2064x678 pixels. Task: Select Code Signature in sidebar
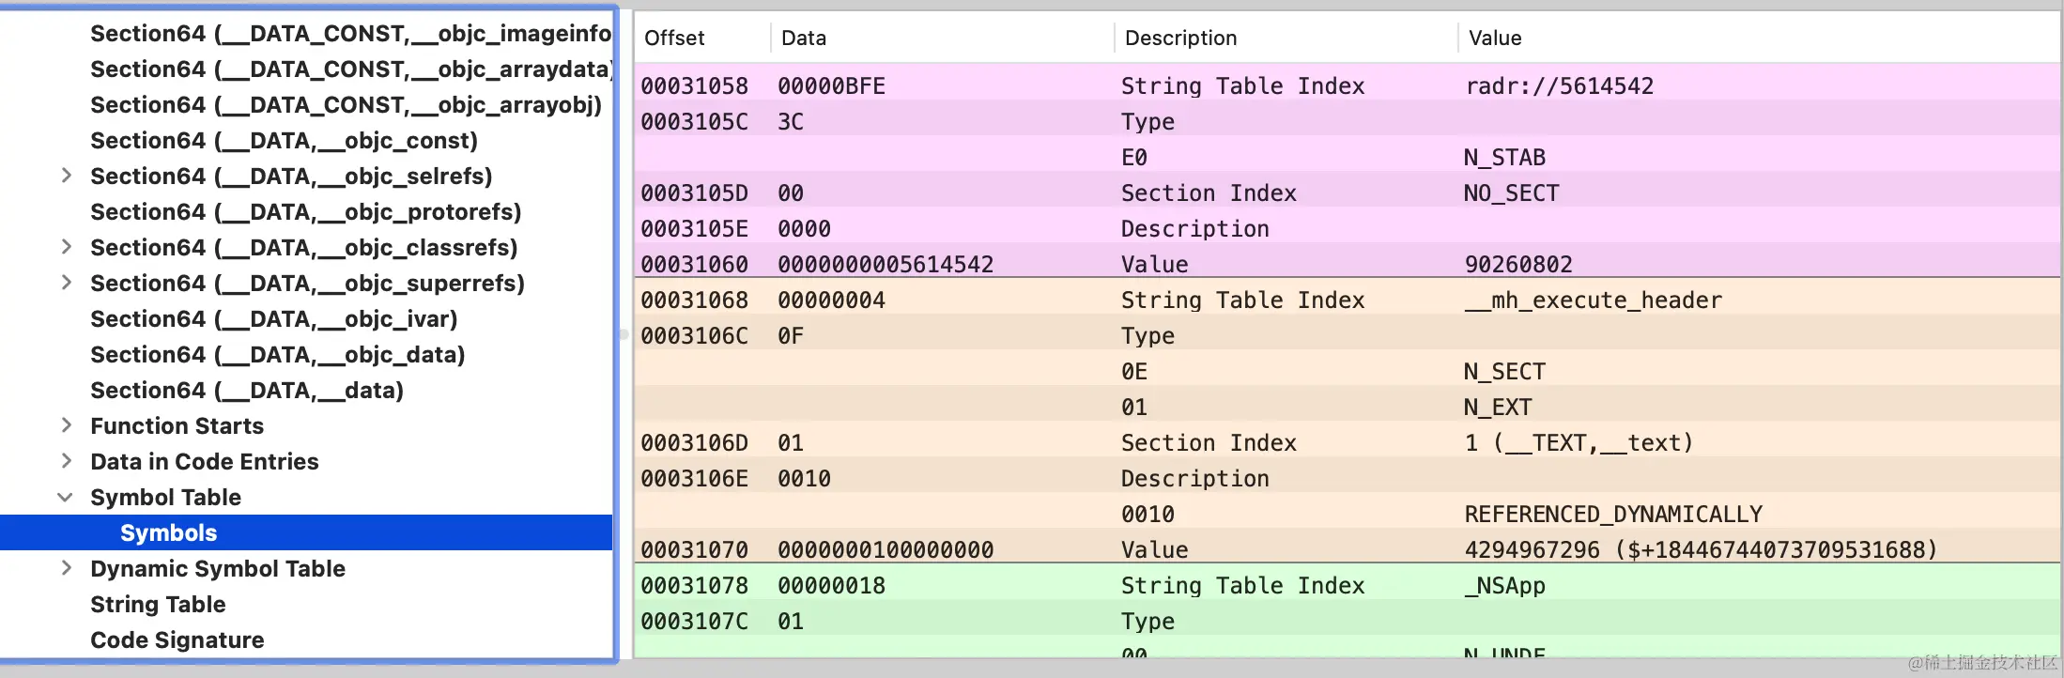click(x=177, y=639)
